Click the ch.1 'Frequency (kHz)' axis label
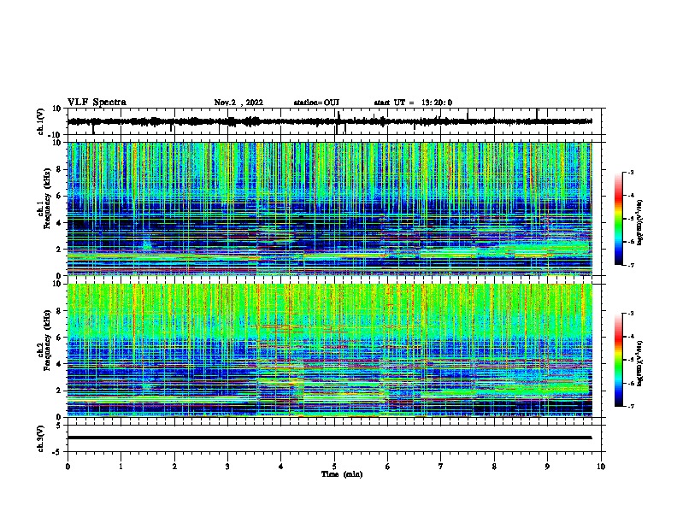Image resolution: width=677 pixels, height=523 pixels. [x=47, y=198]
